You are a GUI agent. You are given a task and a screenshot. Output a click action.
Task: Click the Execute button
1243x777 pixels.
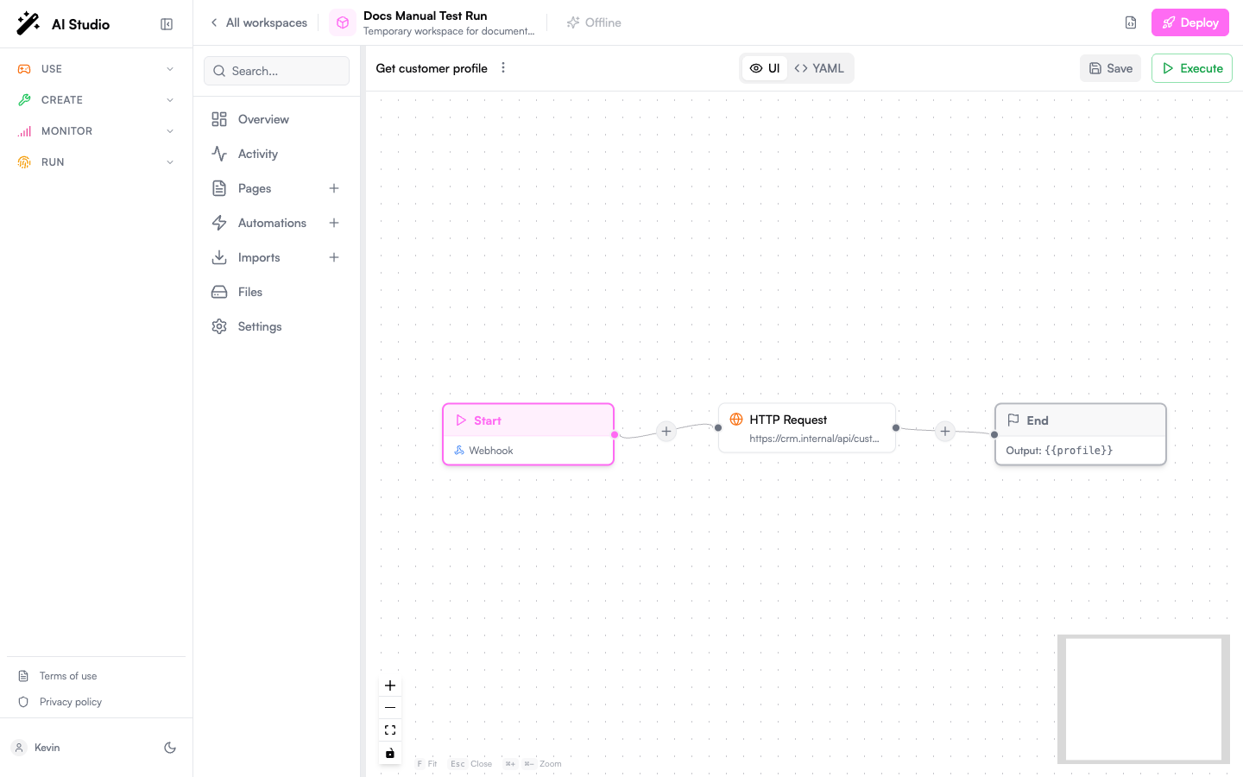(x=1192, y=68)
